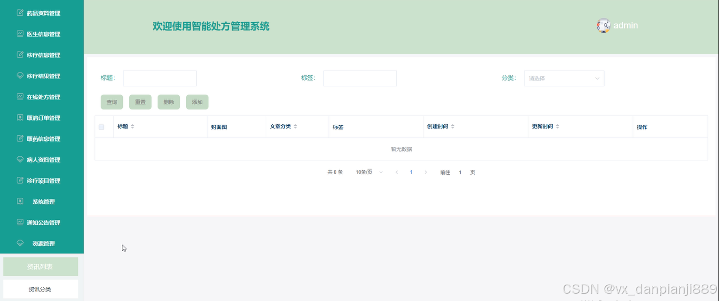This screenshot has height=301, width=719.
Task: Click the icon beside 诊疗结果管理
Action: (20, 76)
